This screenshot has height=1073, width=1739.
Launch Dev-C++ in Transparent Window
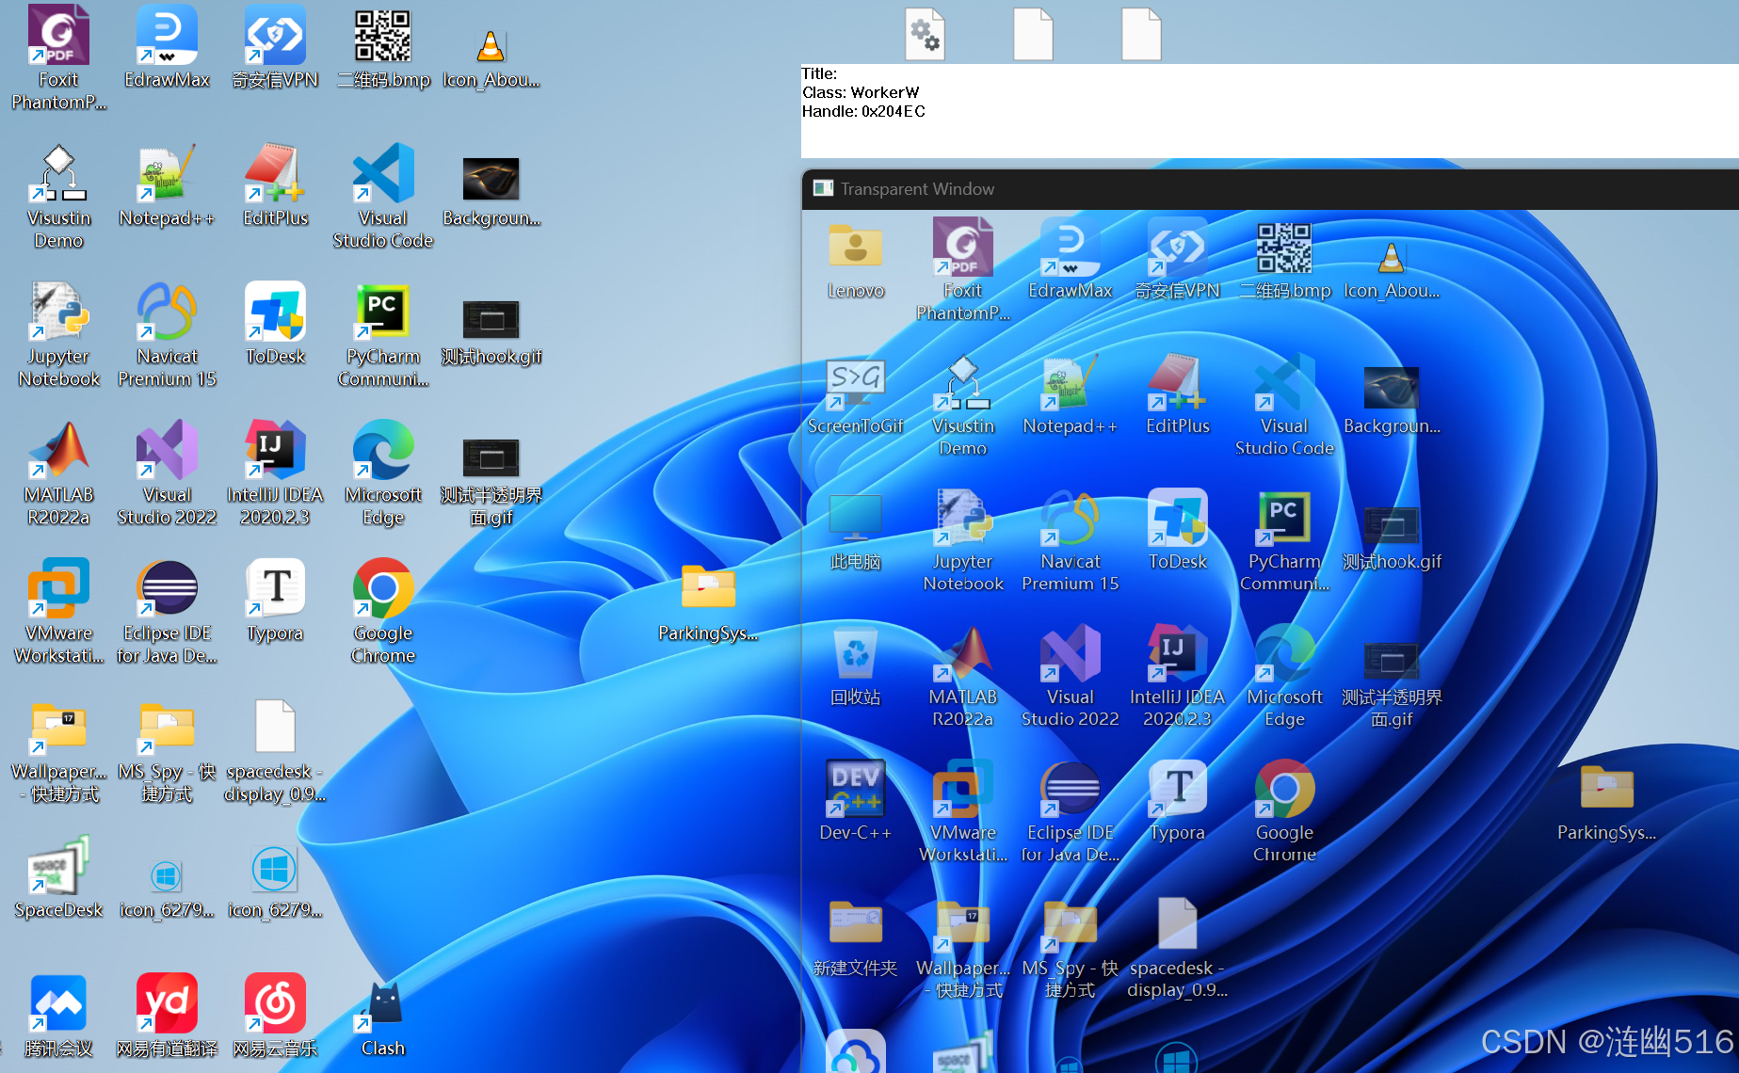(x=855, y=800)
